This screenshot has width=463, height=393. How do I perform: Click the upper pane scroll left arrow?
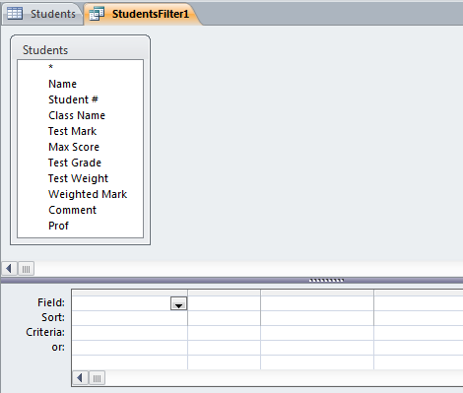[x=9, y=269]
